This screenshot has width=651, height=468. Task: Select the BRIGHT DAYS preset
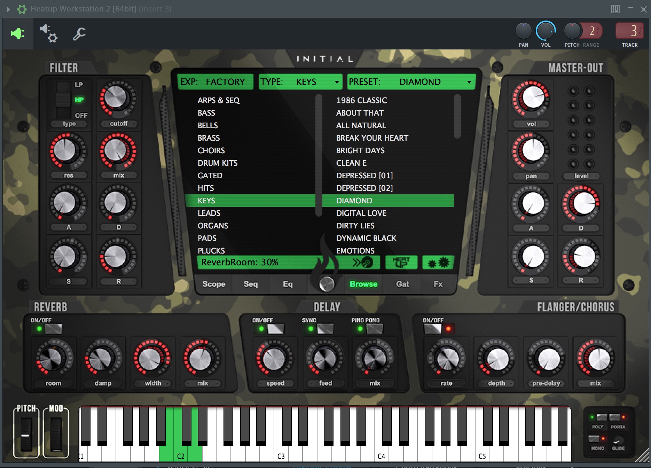click(x=388, y=150)
